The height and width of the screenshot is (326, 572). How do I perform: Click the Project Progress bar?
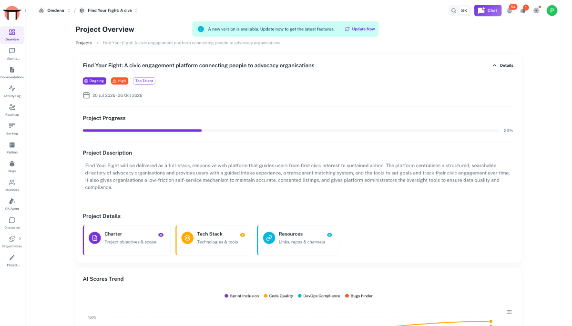(291, 130)
